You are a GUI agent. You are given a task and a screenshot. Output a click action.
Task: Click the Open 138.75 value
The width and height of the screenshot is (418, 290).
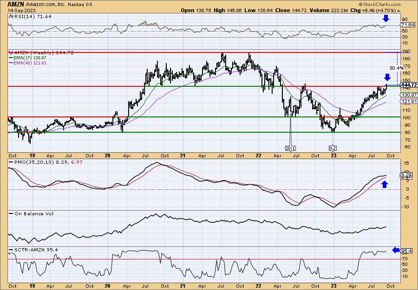196,10
